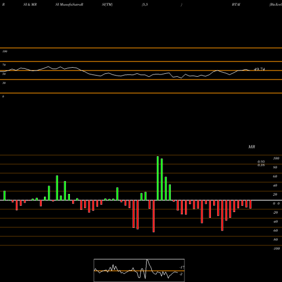Click the 'SI MunafaSutraR' header text

[69, 5]
